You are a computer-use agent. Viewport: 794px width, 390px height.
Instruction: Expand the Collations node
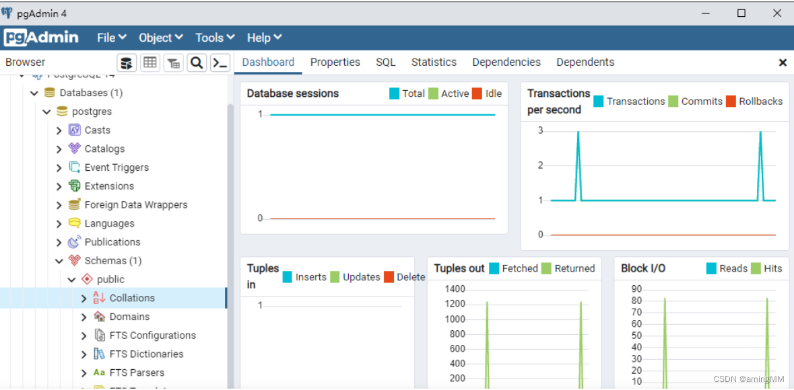pyautogui.click(x=84, y=298)
